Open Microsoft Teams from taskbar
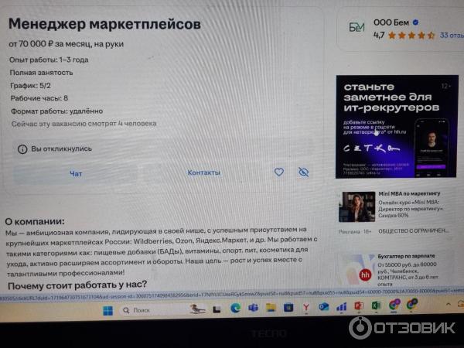This screenshot has height=348, width=464. coord(253,308)
